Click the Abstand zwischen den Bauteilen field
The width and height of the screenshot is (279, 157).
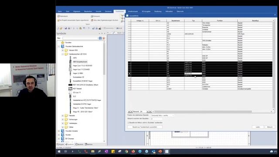(x=157, y=119)
